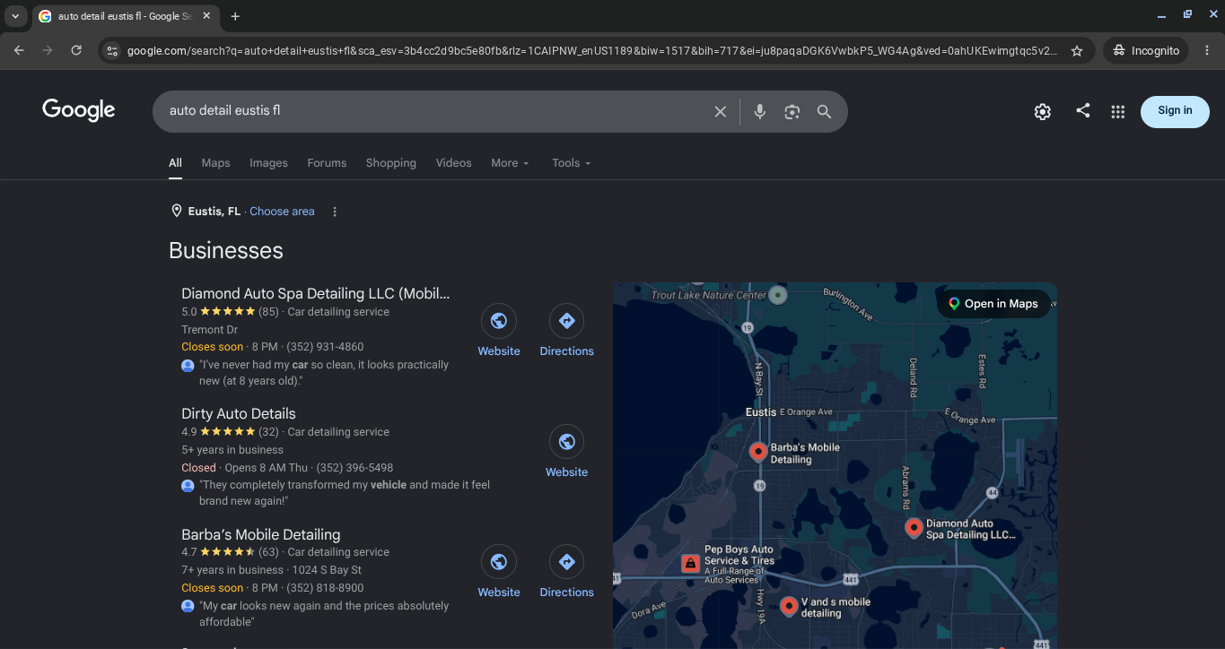Switch to the Maps tab

215,163
